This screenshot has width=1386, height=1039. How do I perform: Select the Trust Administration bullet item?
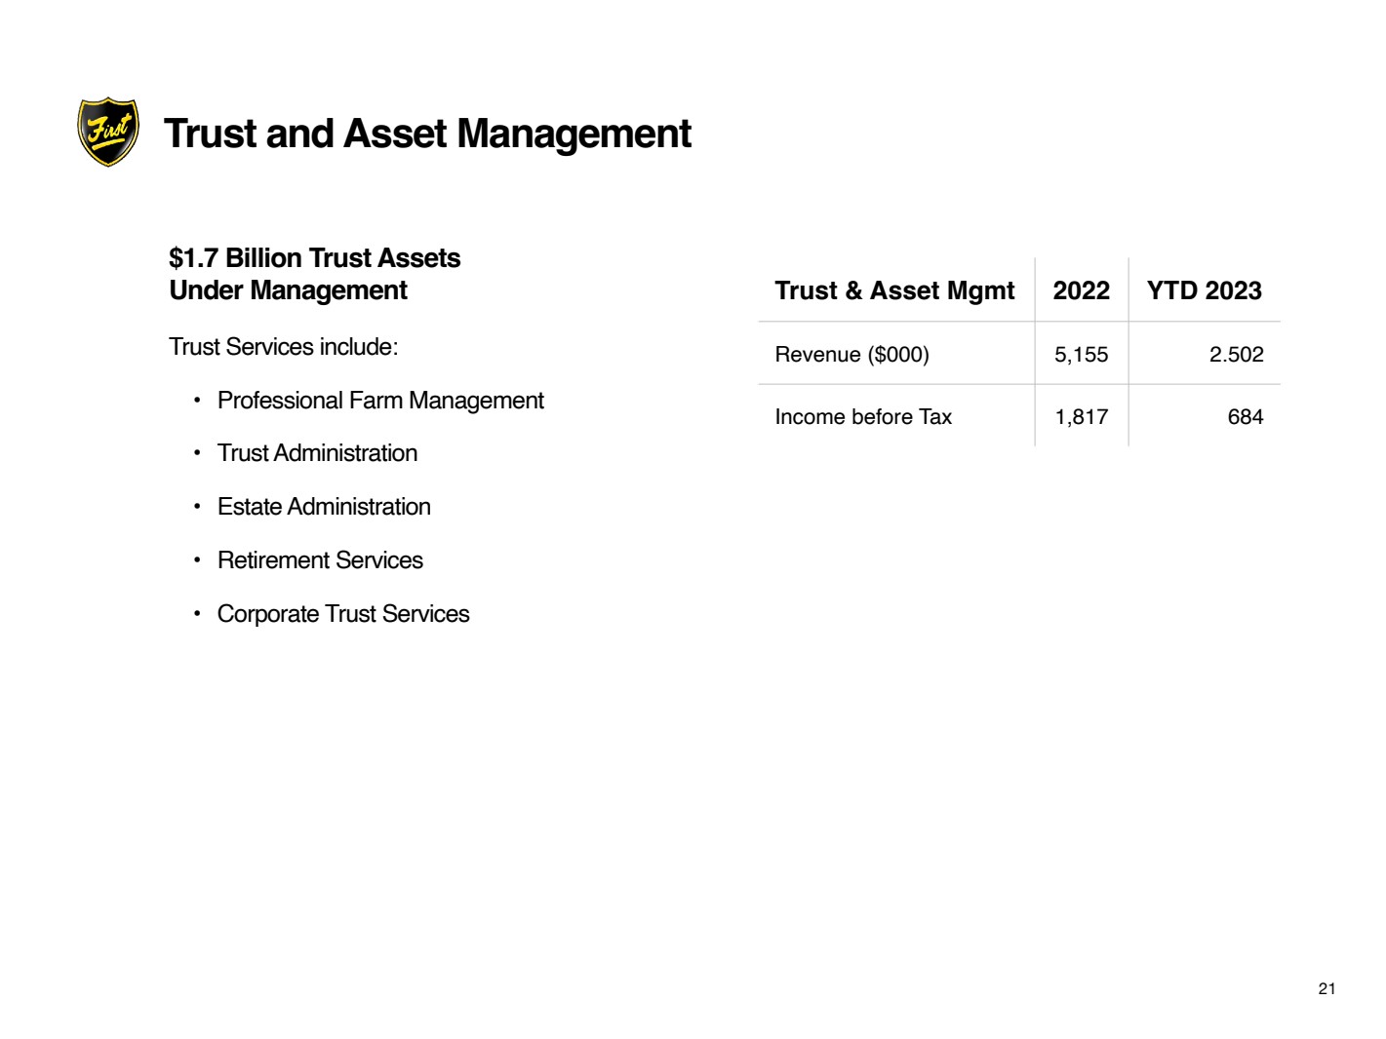pyautogui.click(x=317, y=453)
